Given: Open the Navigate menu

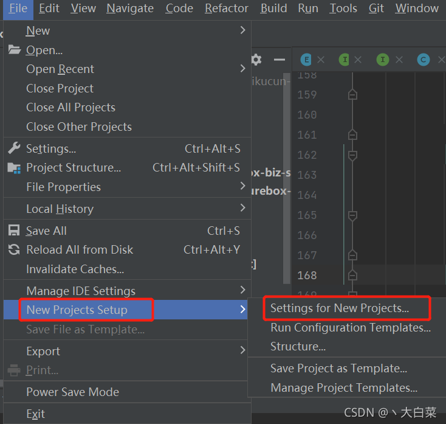Looking at the screenshot, I should pyautogui.click(x=130, y=9).
